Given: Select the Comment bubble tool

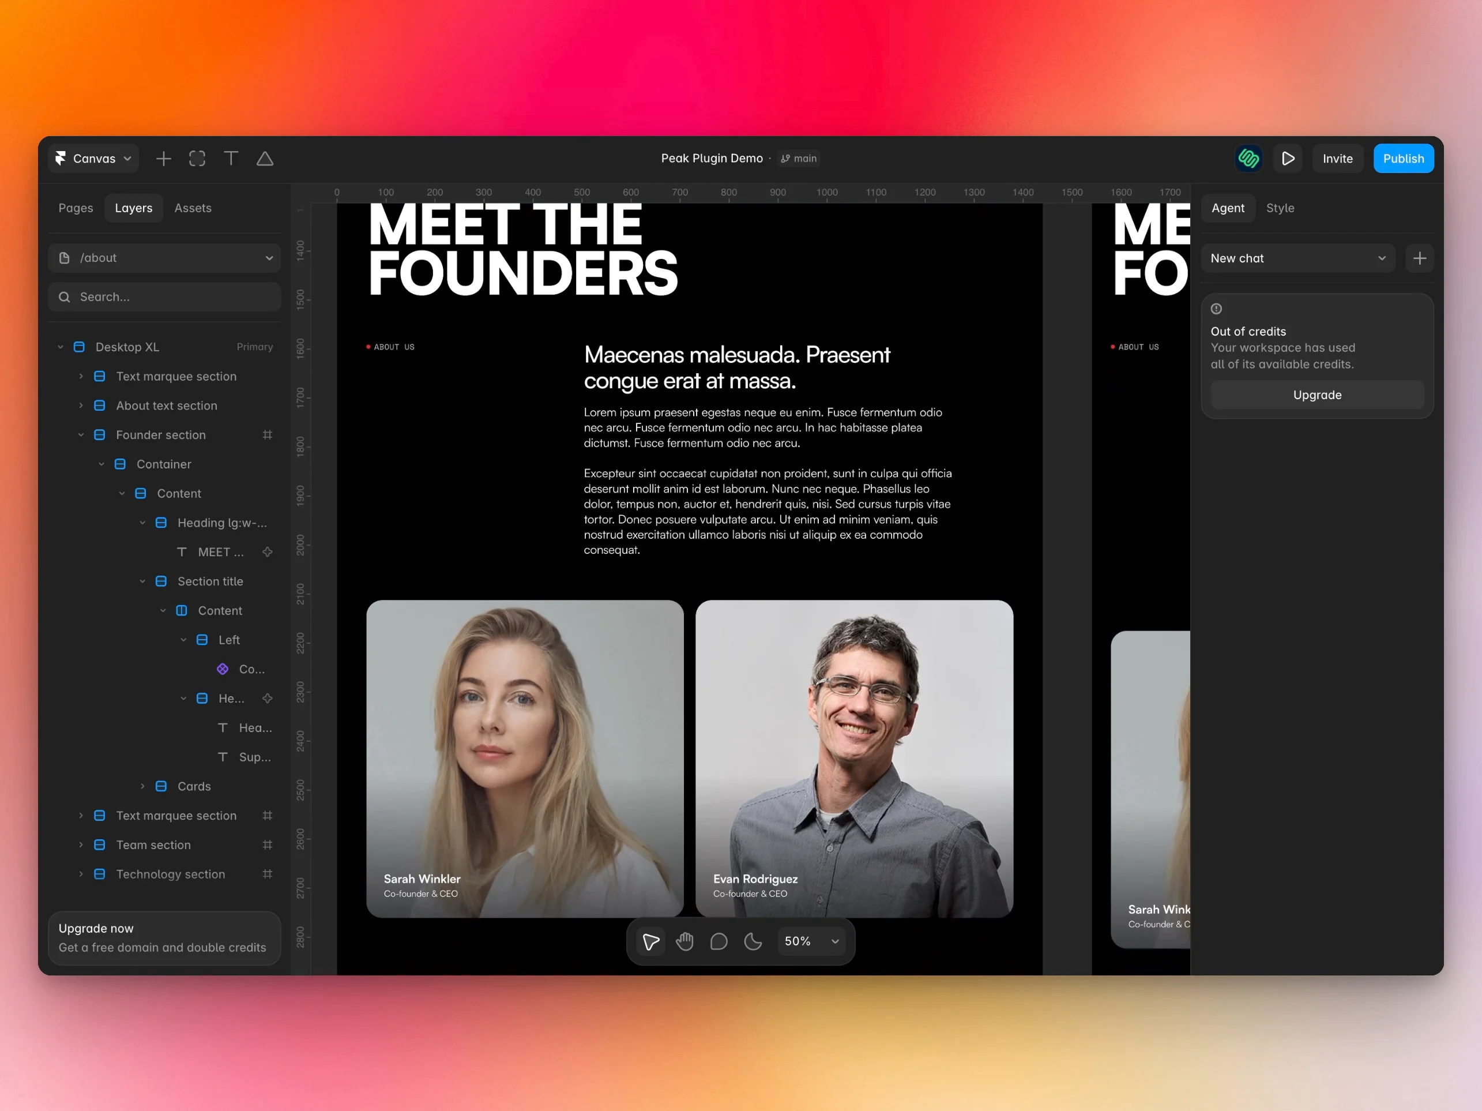Looking at the screenshot, I should tap(719, 941).
